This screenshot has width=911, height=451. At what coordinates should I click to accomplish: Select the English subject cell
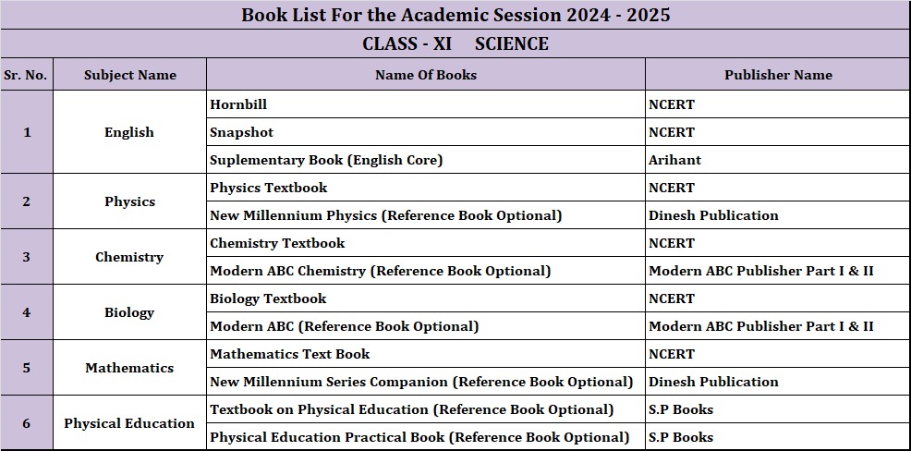[129, 132]
